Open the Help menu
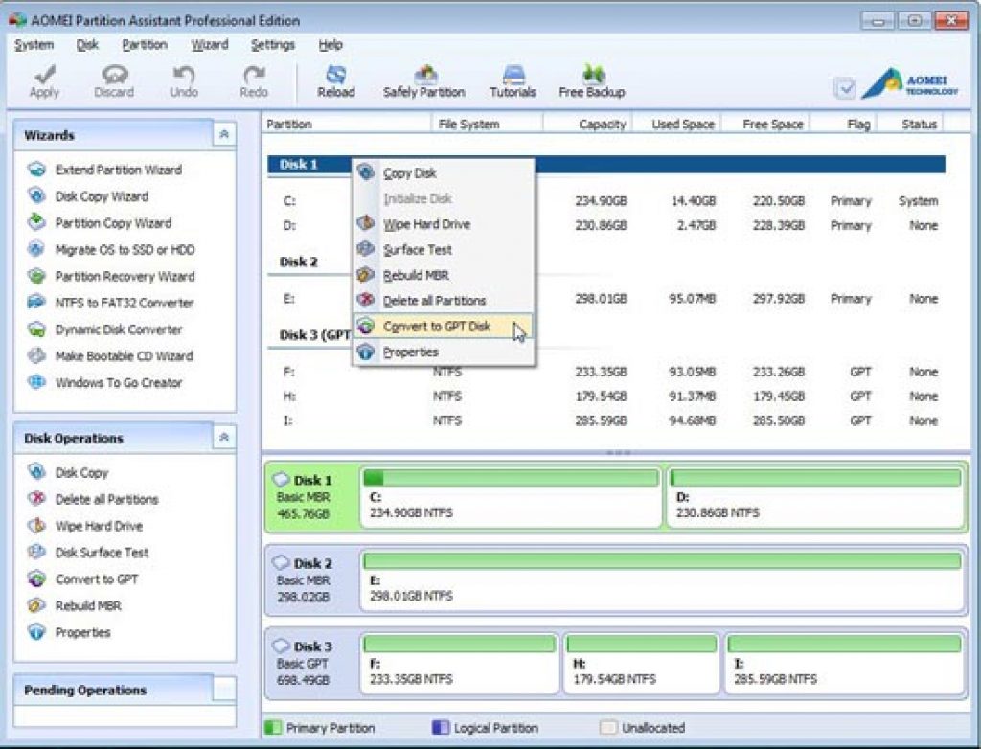This screenshot has height=749, width=981. (331, 44)
